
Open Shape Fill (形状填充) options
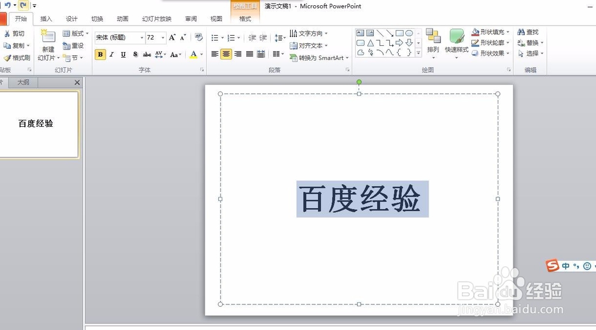491,32
